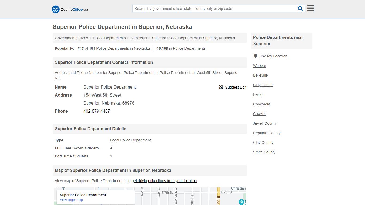Click the location pin icon beside Use My Location
This screenshot has height=205, width=365.
pyautogui.click(x=255, y=56)
